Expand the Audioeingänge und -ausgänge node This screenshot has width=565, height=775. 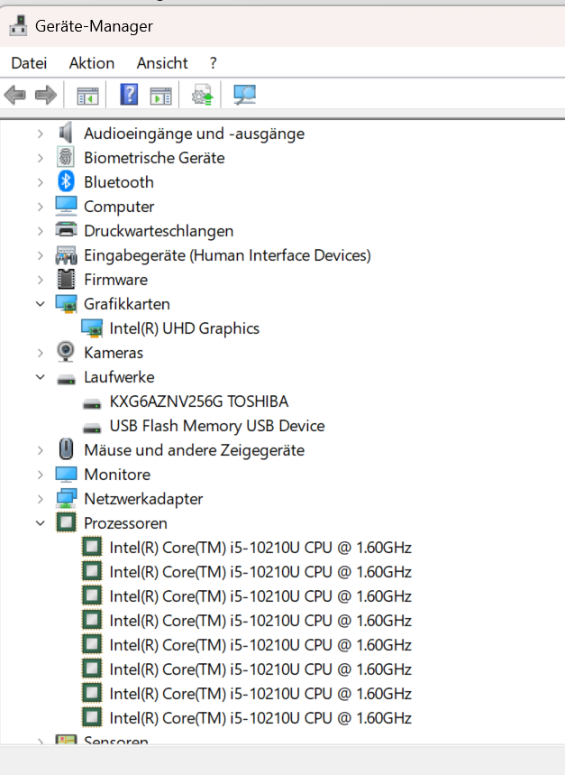40,134
